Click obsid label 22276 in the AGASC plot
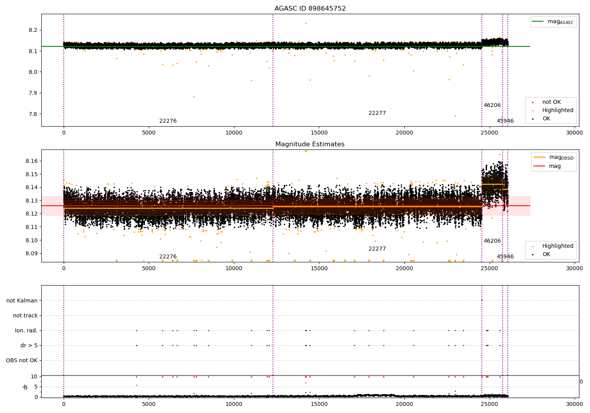Screen dimensions: 590x413 click(168, 121)
